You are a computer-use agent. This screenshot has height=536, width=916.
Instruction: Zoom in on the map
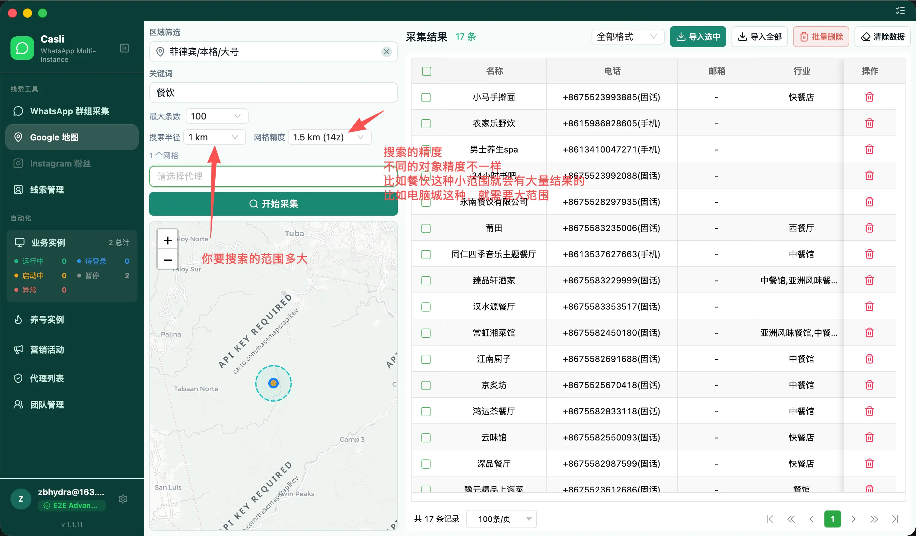[x=167, y=241]
